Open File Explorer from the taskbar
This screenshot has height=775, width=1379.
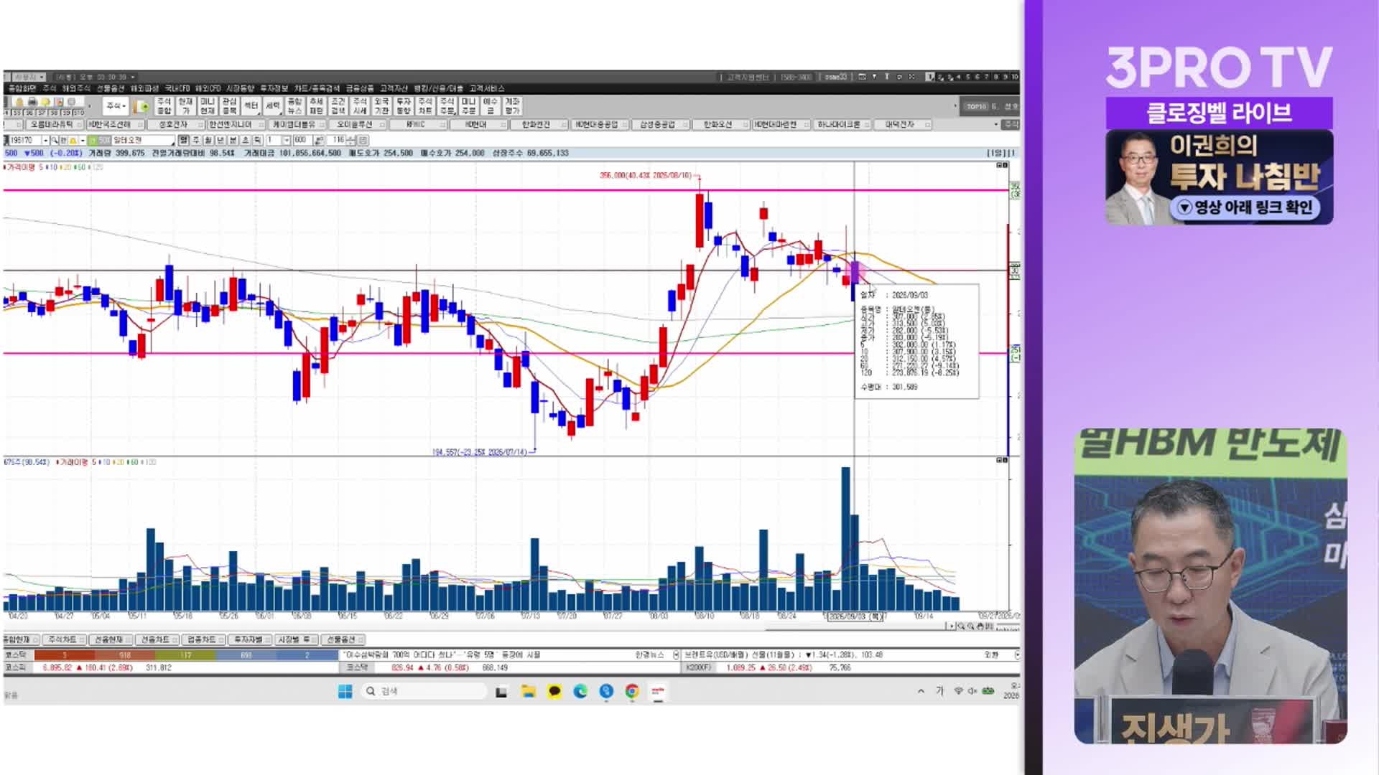point(529,691)
